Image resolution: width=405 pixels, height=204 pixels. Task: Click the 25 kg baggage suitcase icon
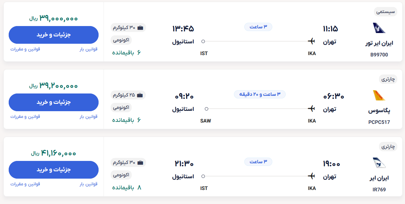click(x=140, y=95)
